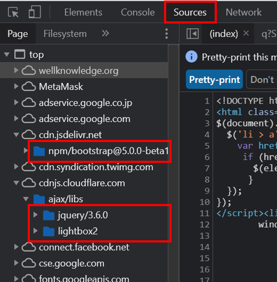Select wellknowledge.org tree row text
The image size is (277, 282).
point(79,70)
